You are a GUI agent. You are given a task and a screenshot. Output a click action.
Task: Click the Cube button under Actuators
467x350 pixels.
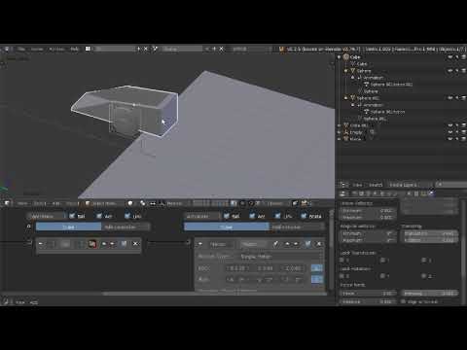(227, 227)
